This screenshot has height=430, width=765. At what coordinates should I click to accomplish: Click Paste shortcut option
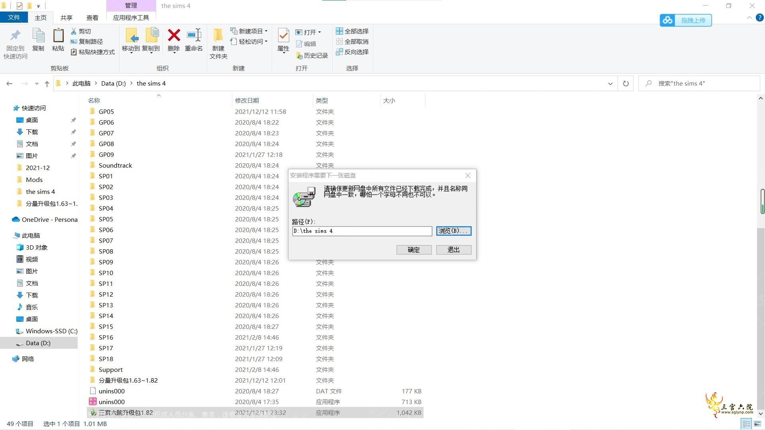click(x=92, y=52)
